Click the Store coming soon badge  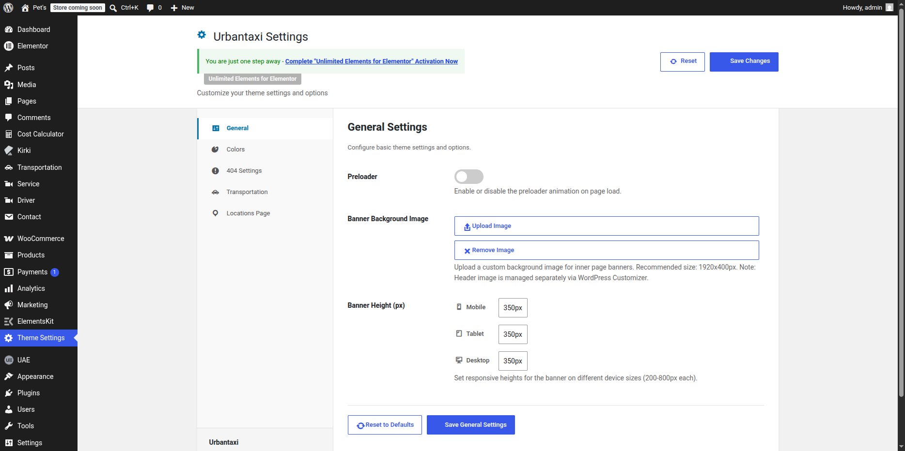pos(78,8)
